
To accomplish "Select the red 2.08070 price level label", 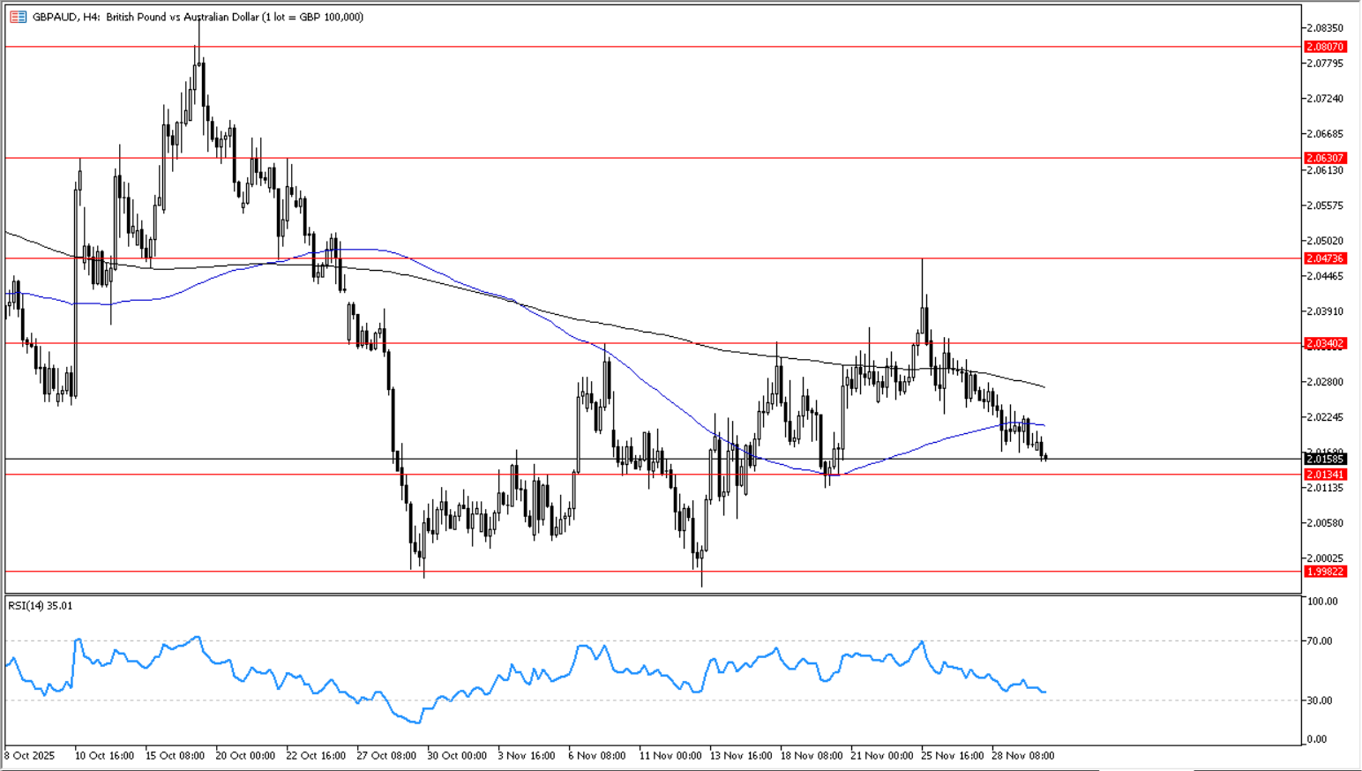I will (x=1324, y=47).
